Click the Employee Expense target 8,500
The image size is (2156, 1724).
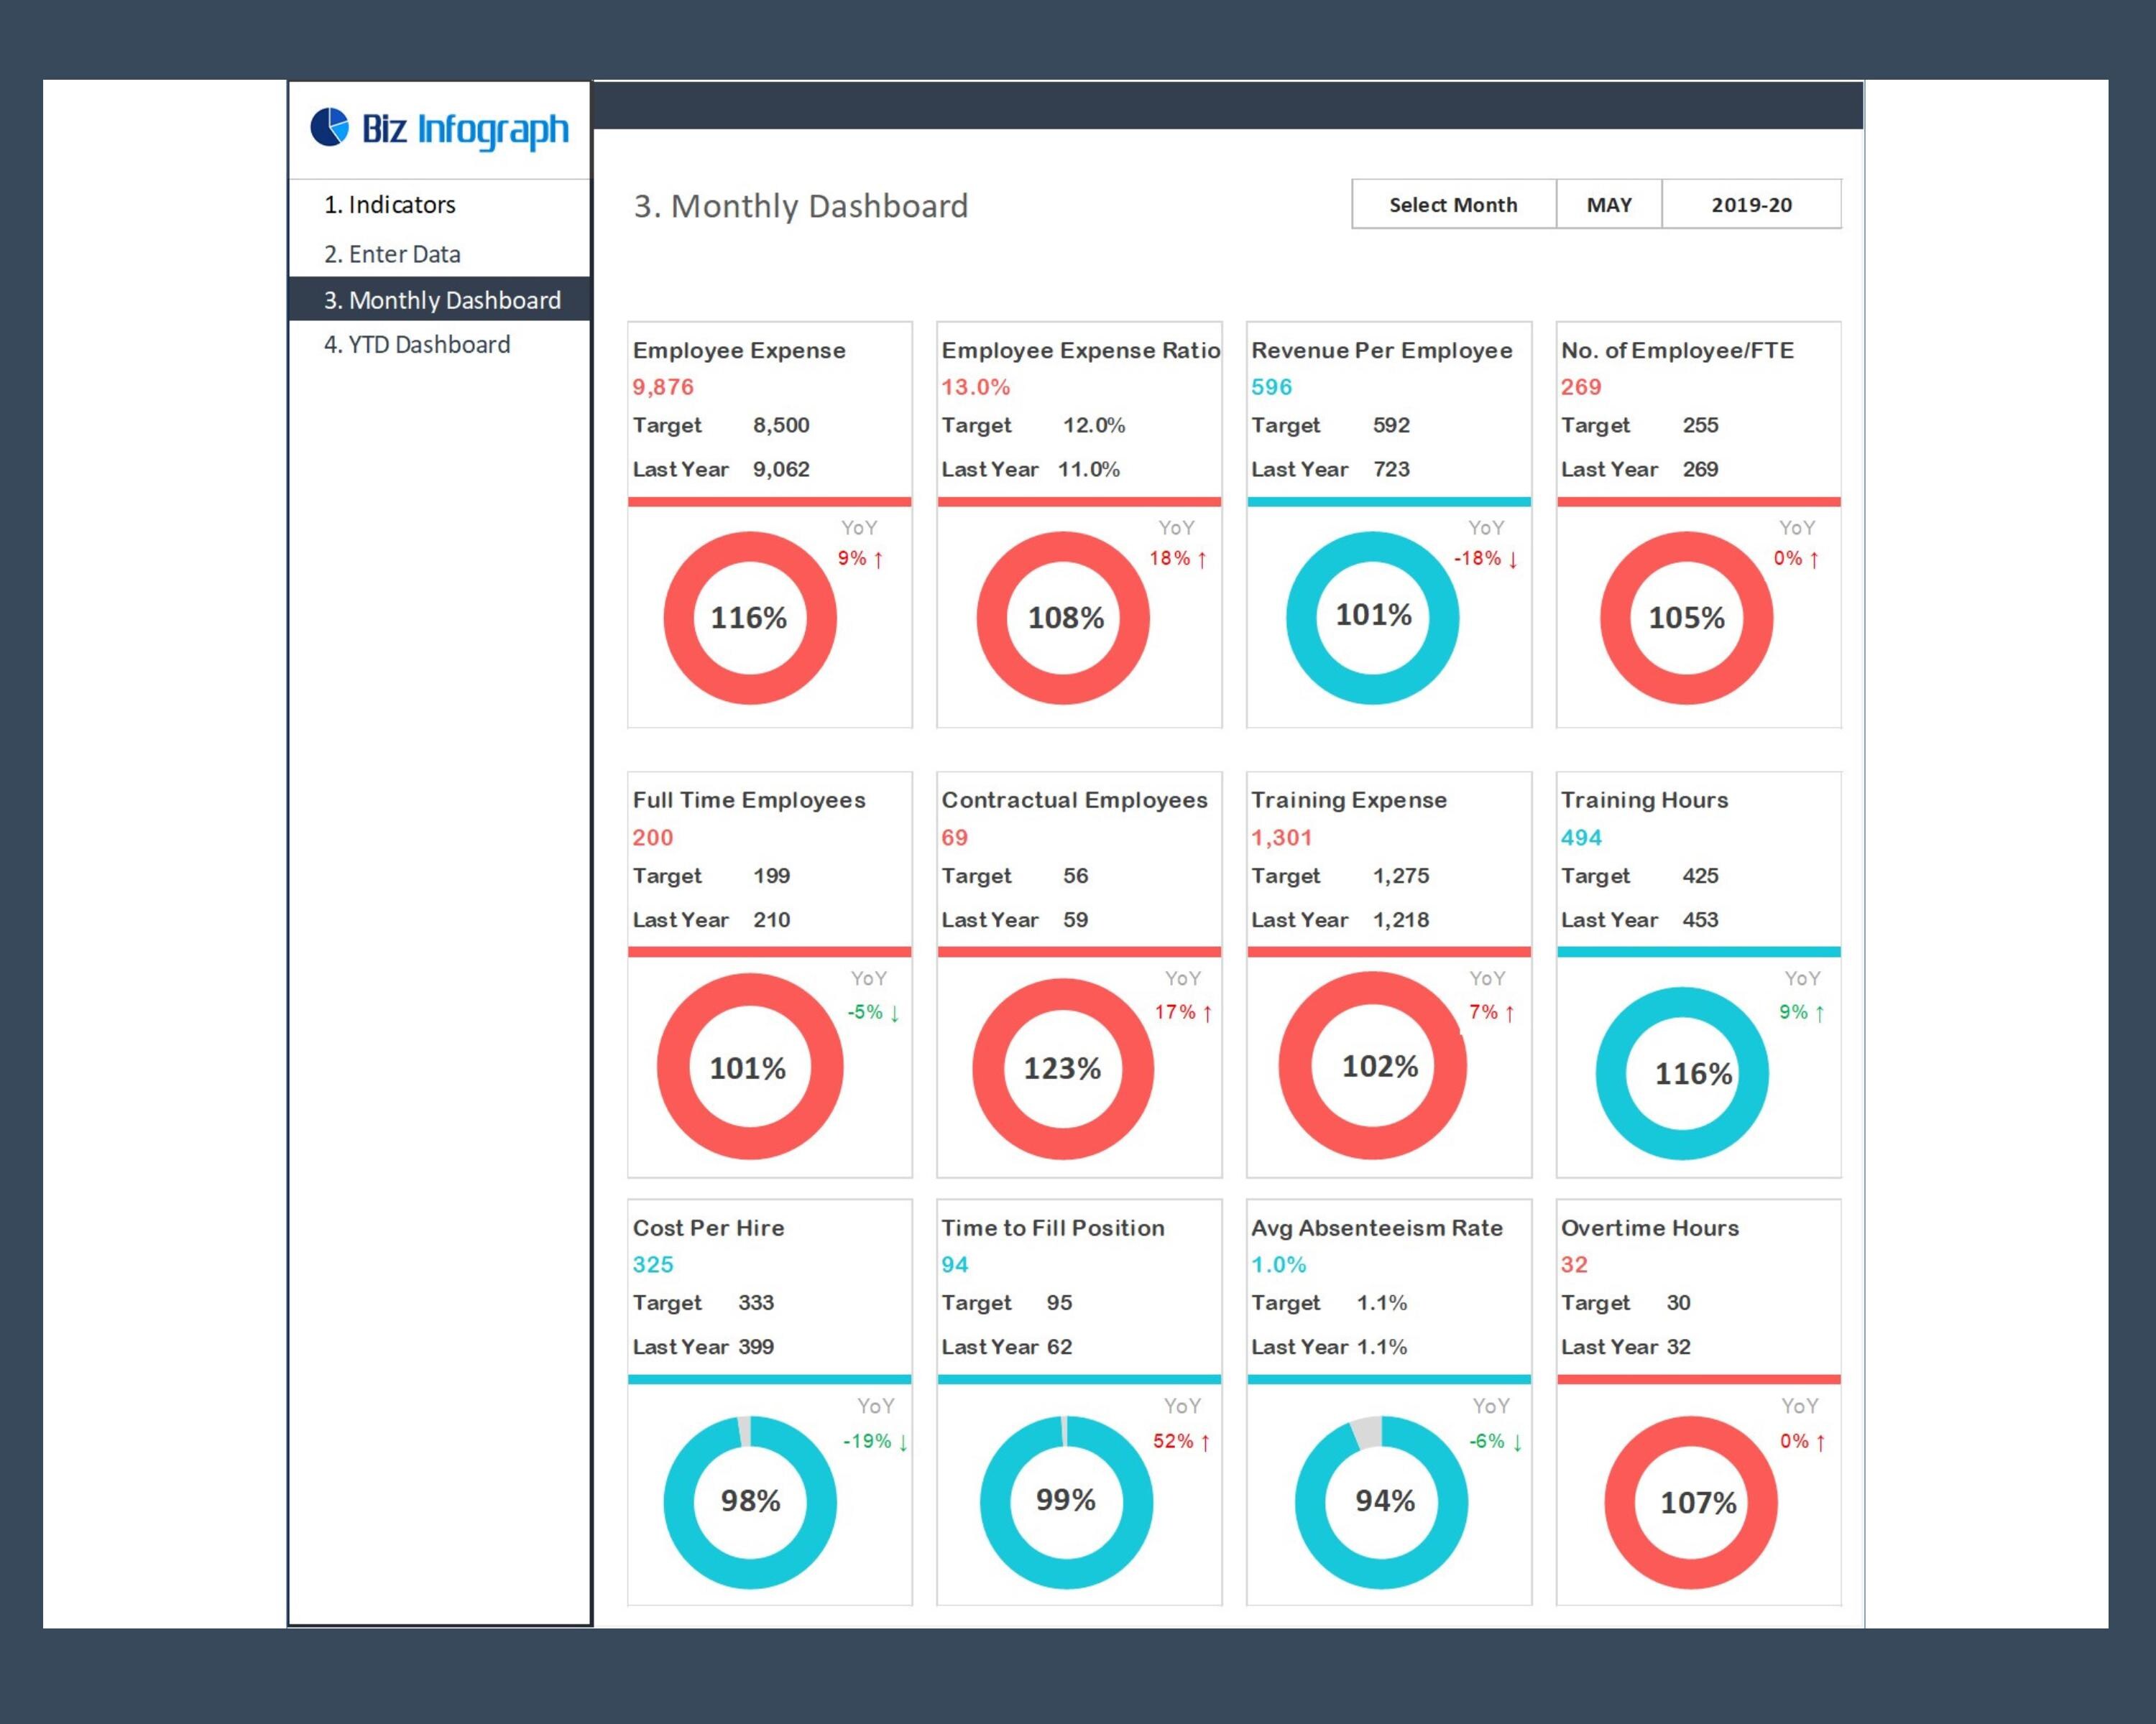[781, 425]
